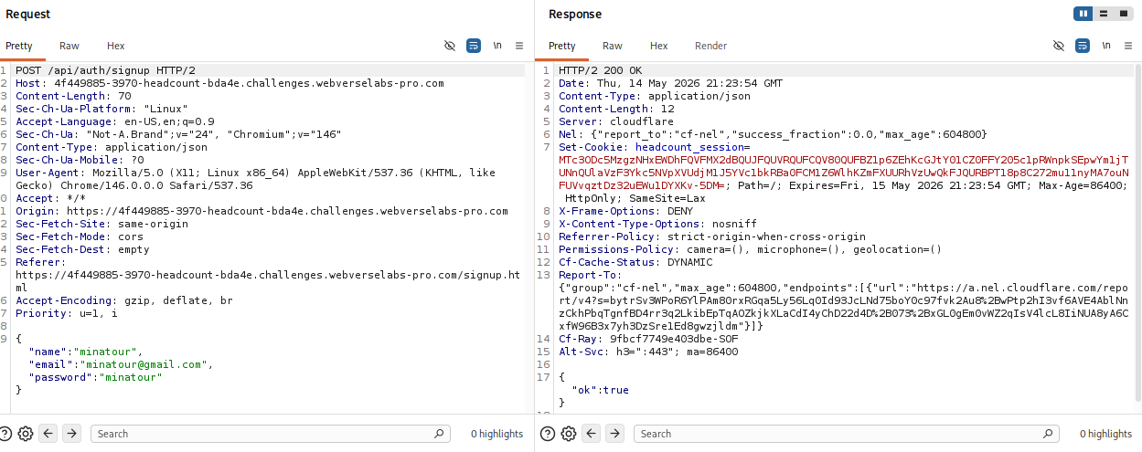Select the Pretty tab in Request
1142x452 pixels.
[x=18, y=46]
